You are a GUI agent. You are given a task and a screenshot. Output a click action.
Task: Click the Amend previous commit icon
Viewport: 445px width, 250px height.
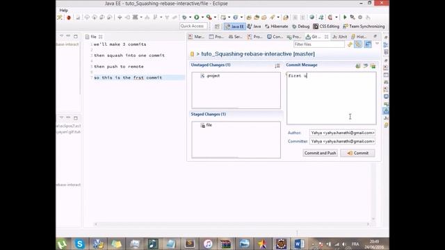358,65
